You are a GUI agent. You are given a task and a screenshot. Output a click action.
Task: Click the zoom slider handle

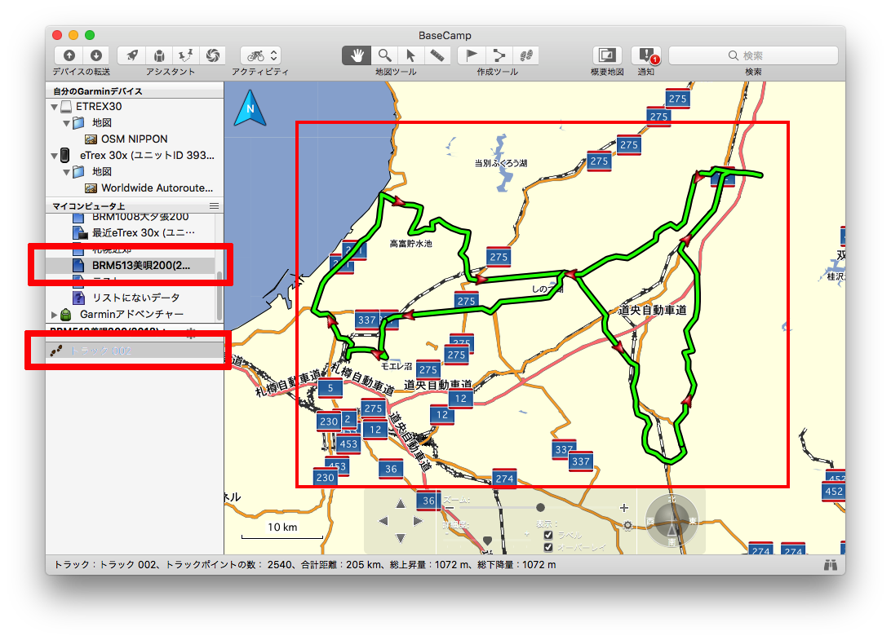point(540,507)
